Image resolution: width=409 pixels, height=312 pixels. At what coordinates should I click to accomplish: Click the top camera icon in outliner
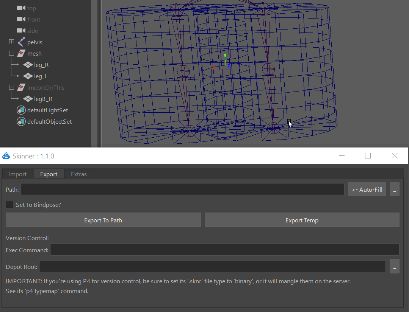[21, 8]
